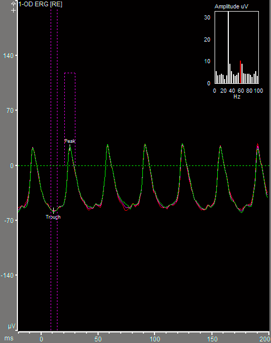This screenshot has height=343, width=271.
Task: Click the Amplitude uV spectrum title
Action: [x=231, y=6]
